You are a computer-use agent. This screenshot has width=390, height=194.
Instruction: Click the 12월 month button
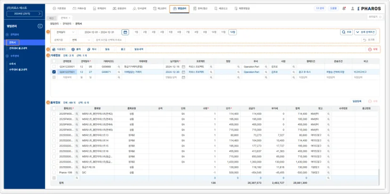pyautogui.click(x=233, y=32)
